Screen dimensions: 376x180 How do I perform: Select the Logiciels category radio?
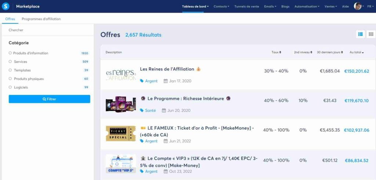10,87
